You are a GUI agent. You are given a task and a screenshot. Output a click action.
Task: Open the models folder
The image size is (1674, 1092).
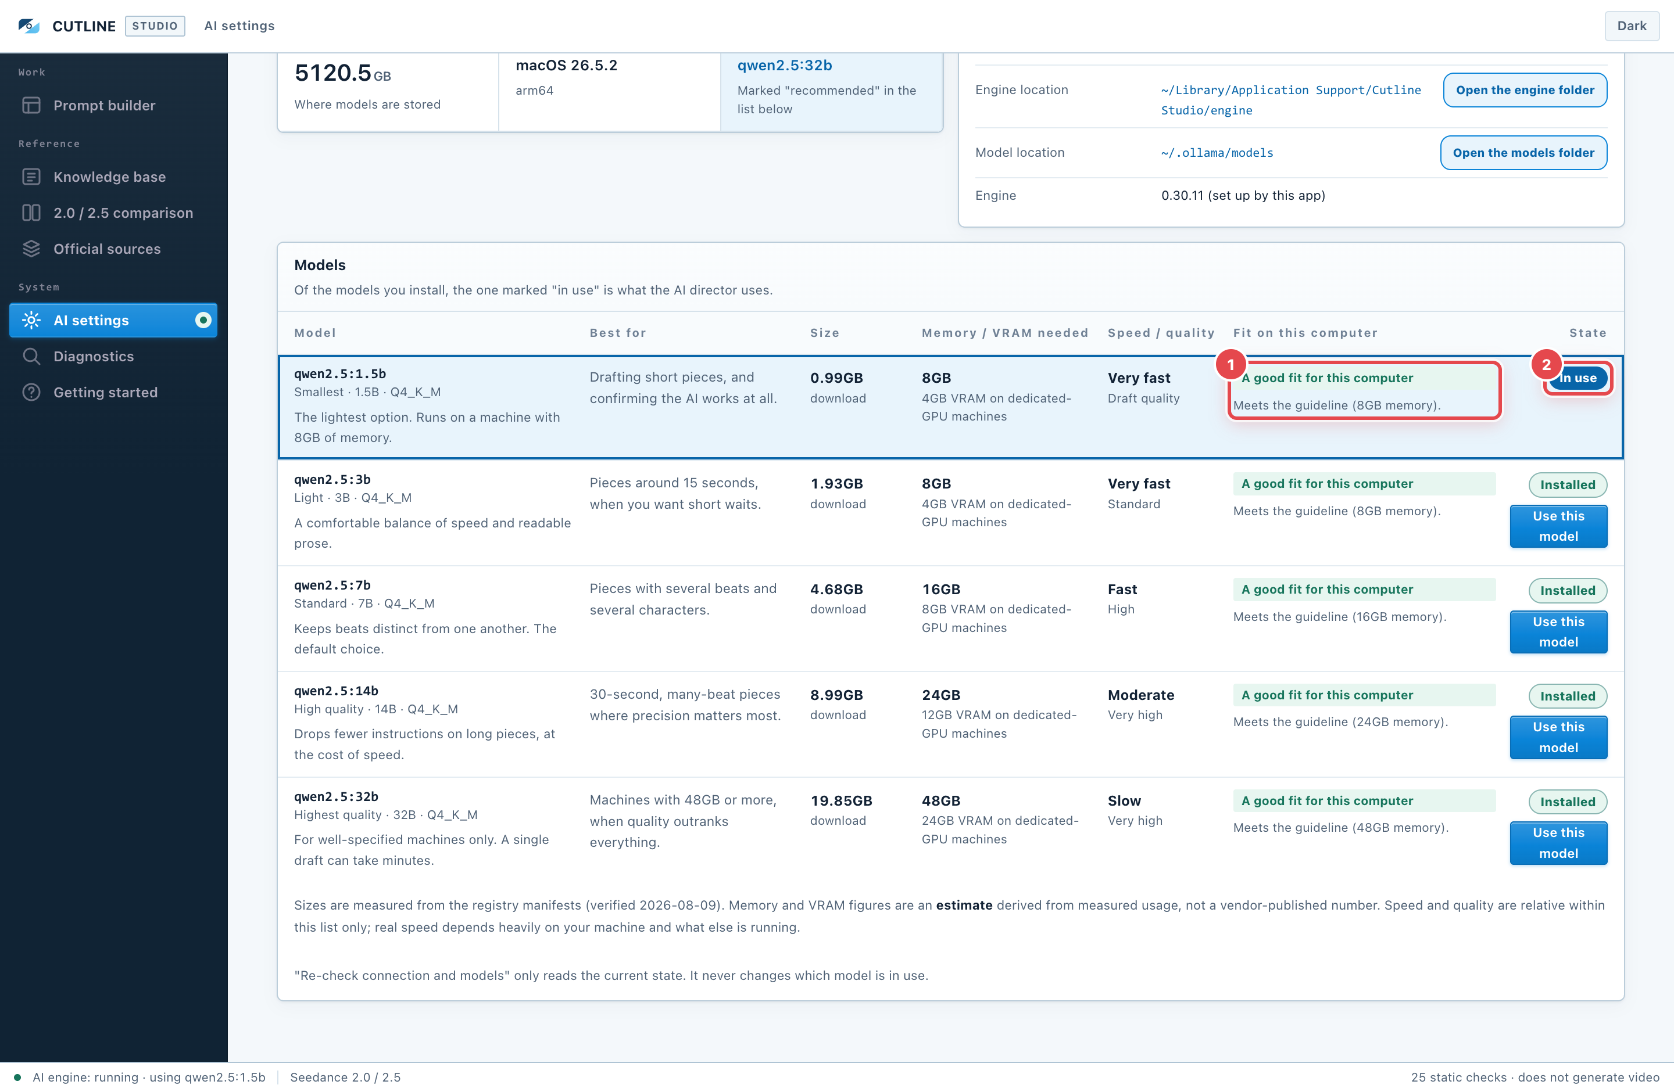click(1523, 153)
